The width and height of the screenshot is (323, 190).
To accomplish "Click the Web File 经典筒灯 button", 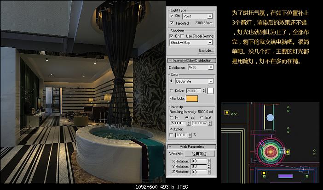I will (199, 154).
